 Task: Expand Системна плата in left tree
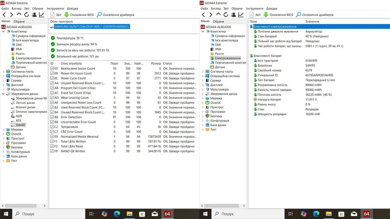tap(4, 72)
